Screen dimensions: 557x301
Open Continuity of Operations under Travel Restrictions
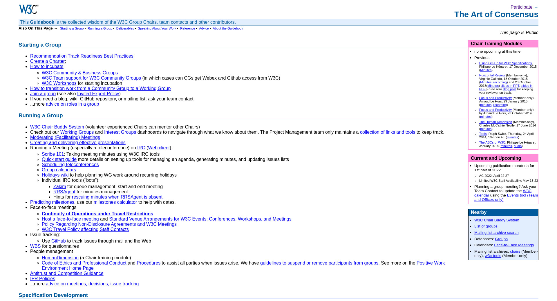pyautogui.click(x=97, y=214)
